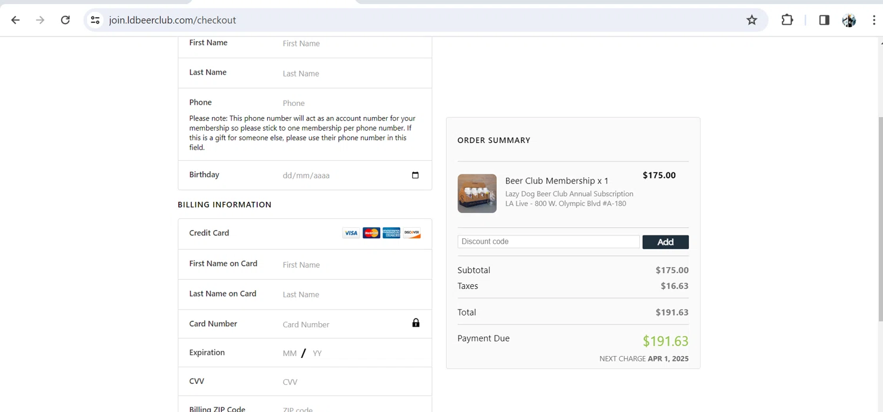Focus the Last Name on Card field
Image resolution: width=883 pixels, height=412 pixels.
pos(351,294)
